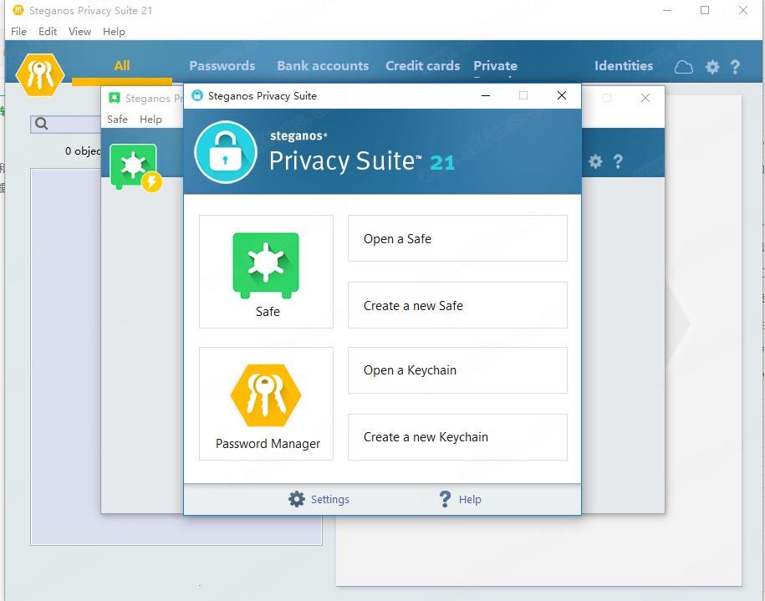Switch to the Credit cards tab
Screen dimensions: 765x601
coord(422,66)
